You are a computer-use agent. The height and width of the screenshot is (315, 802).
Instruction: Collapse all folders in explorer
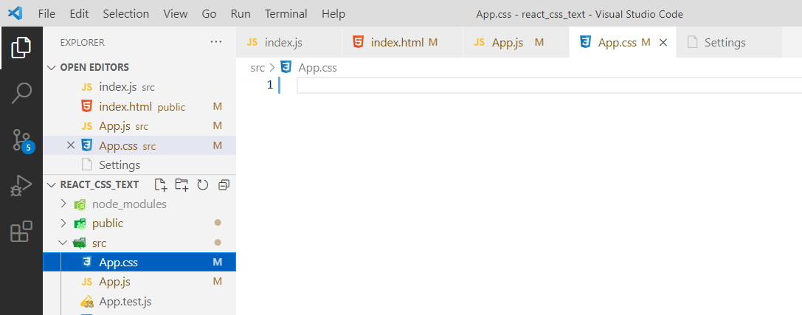click(x=224, y=184)
